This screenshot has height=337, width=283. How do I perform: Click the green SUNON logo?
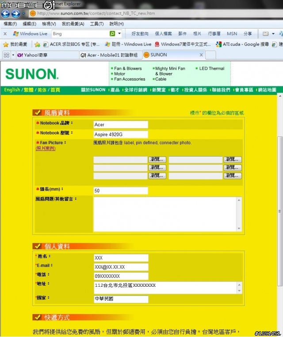click(32, 74)
